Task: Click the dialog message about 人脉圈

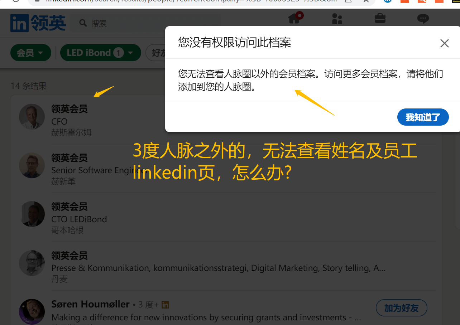Action: point(311,81)
